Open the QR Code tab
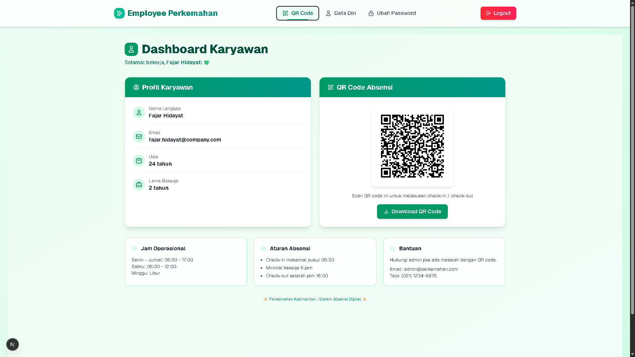Image resolution: width=635 pixels, height=357 pixels. [x=298, y=13]
